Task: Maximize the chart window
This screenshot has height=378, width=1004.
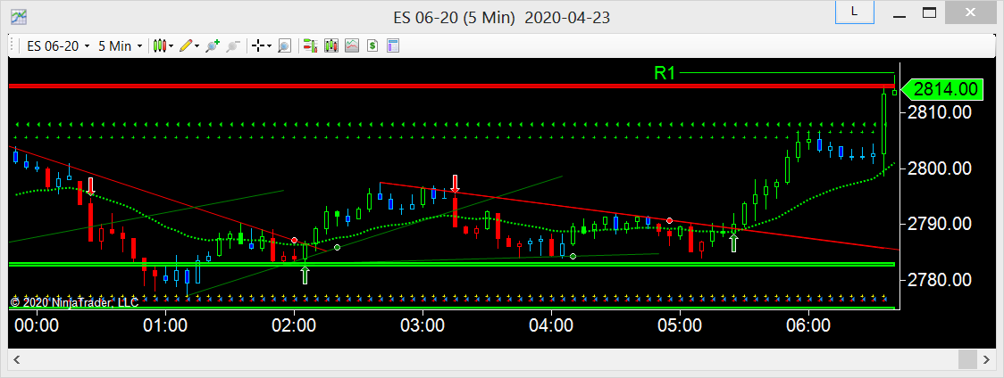Action: coord(930,12)
